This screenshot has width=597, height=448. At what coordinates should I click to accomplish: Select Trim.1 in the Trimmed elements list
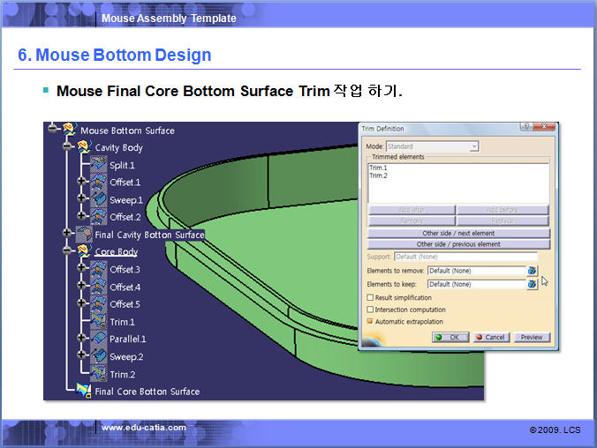377,168
